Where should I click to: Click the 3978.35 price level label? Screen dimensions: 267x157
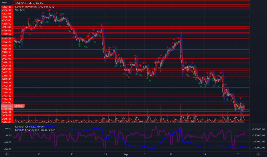[7, 52]
